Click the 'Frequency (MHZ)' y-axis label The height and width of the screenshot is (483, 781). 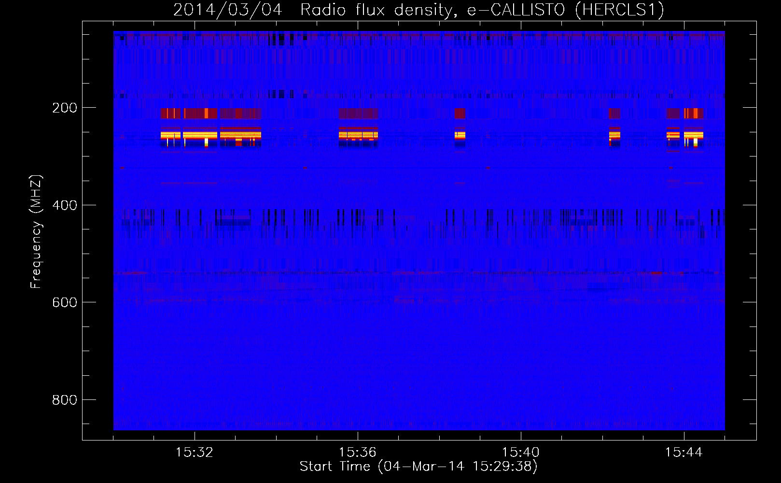click(36, 232)
